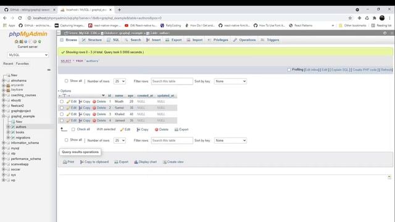Enable the Profiling checkbox
This screenshot has height=222, width=395.
[x=289, y=70]
